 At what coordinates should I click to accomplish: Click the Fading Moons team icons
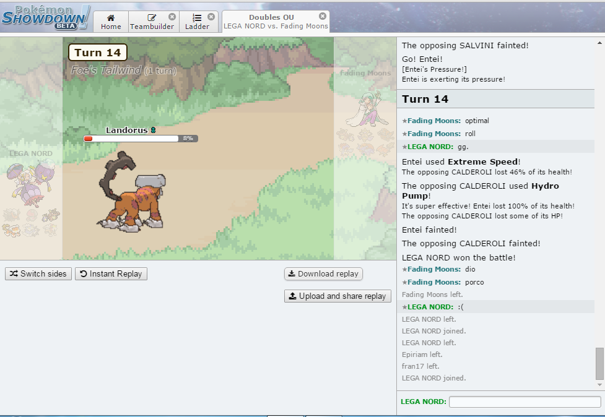[x=365, y=142]
